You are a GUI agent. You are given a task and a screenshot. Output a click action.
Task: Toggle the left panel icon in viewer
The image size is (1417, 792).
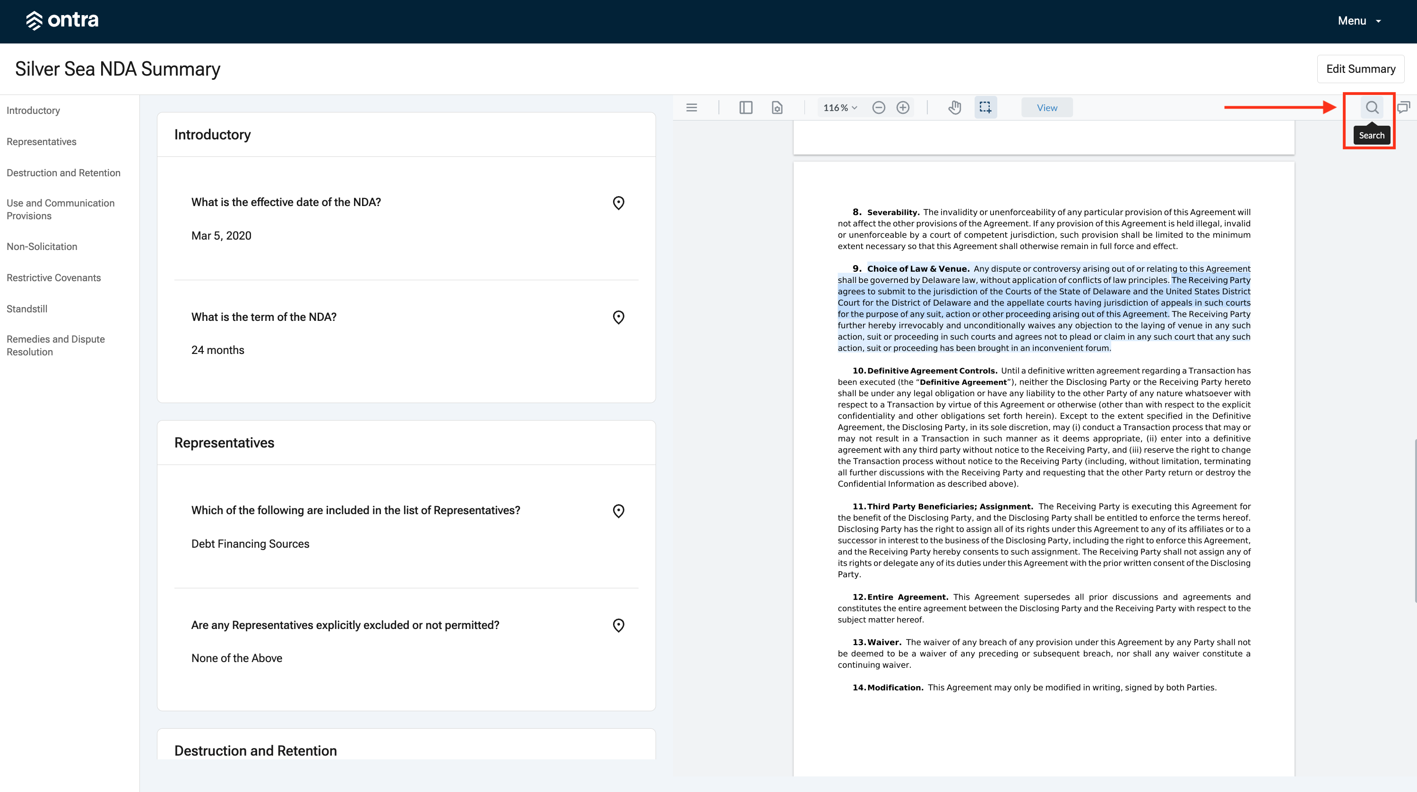click(746, 108)
